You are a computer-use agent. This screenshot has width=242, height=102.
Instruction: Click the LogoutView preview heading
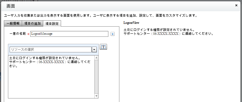coord(131,23)
